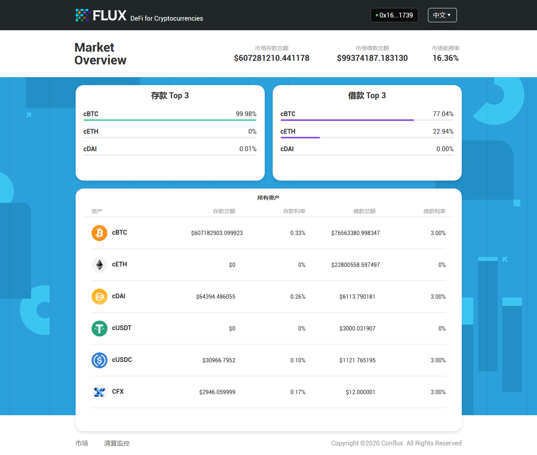
Task: Select the cUSDC asset row name
Action: coord(122,360)
